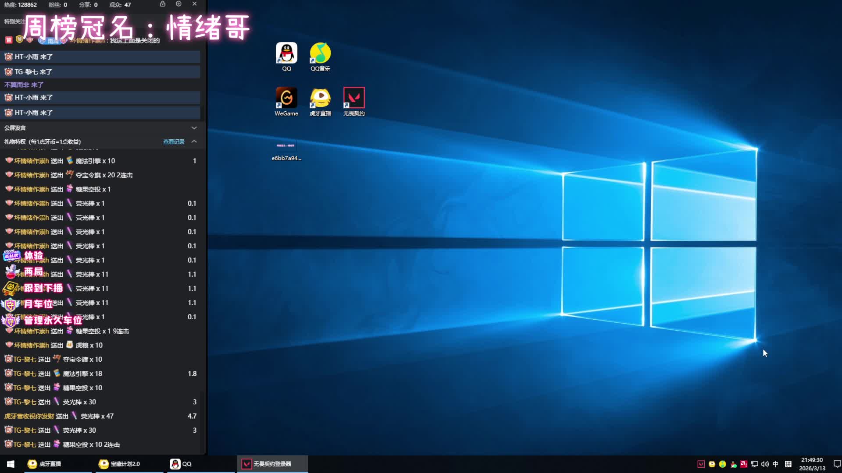Toggle 拼 IME mode indicator
842x473 pixels.
tap(788, 464)
